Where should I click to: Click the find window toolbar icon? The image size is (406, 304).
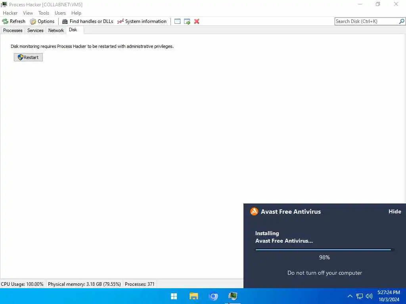(x=177, y=21)
